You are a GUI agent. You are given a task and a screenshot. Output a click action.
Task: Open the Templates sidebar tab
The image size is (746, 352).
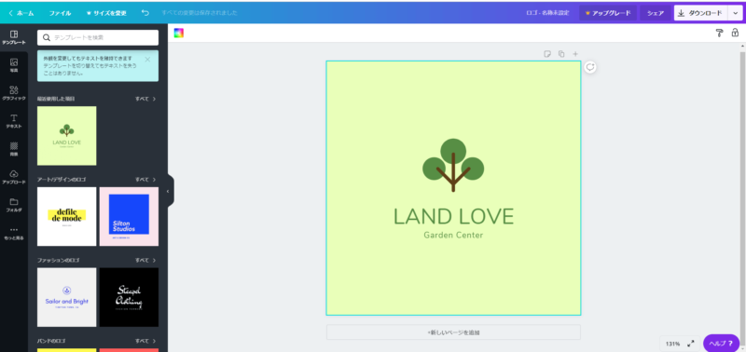tap(14, 37)
